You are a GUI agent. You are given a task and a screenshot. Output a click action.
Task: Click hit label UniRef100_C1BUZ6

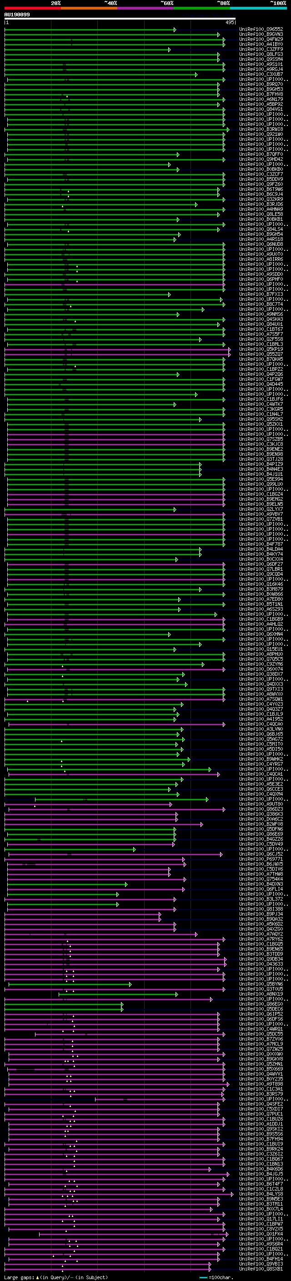coord(261,1119)
